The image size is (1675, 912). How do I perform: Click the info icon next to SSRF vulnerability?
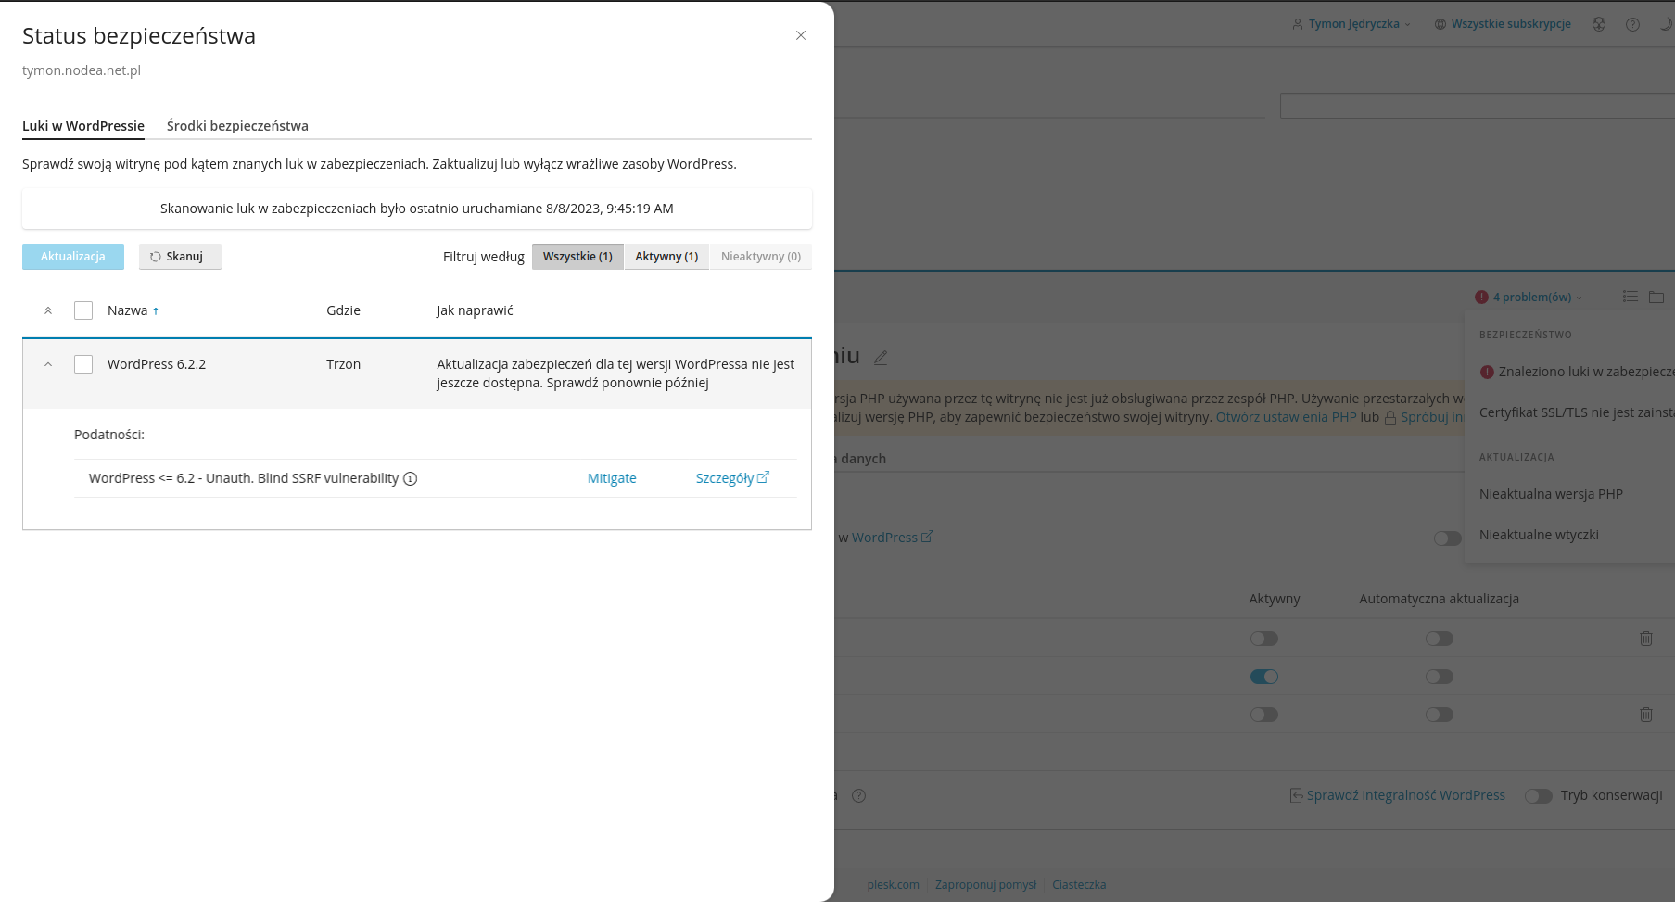point(410,479)
